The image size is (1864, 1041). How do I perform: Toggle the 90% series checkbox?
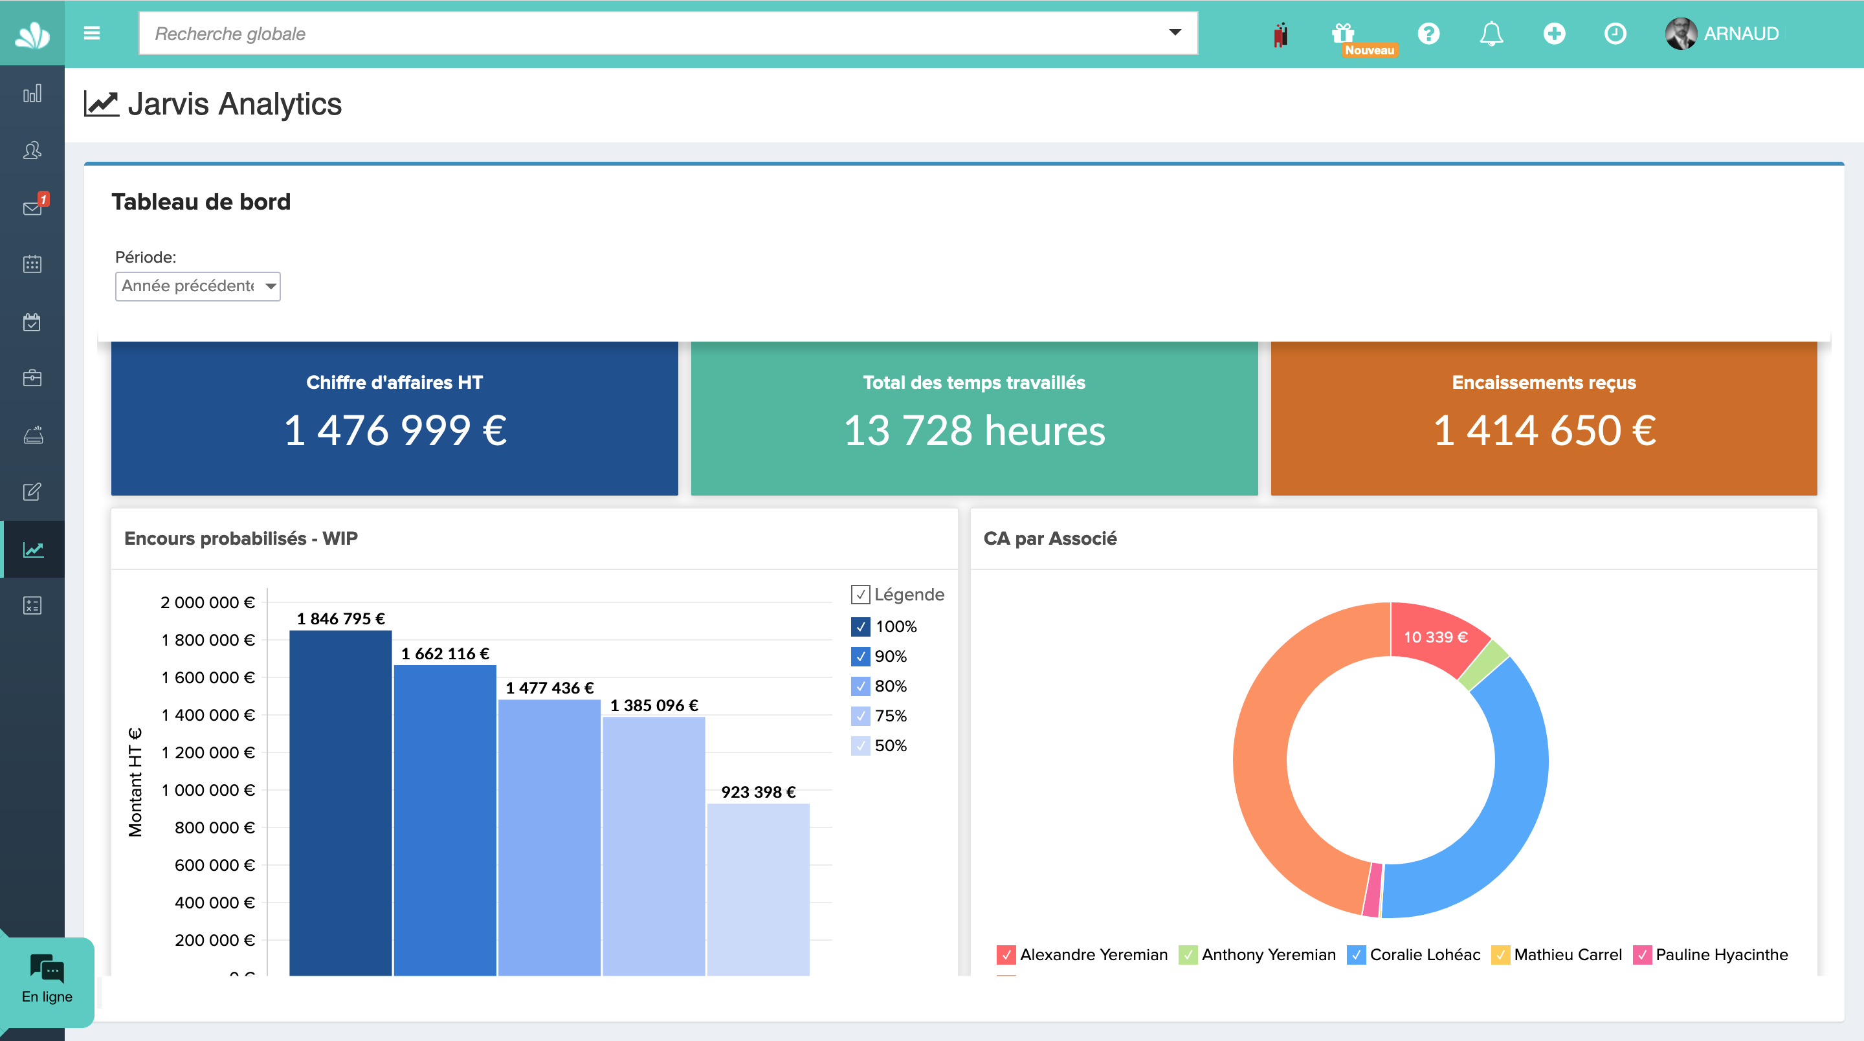click(x=860, y=656)
